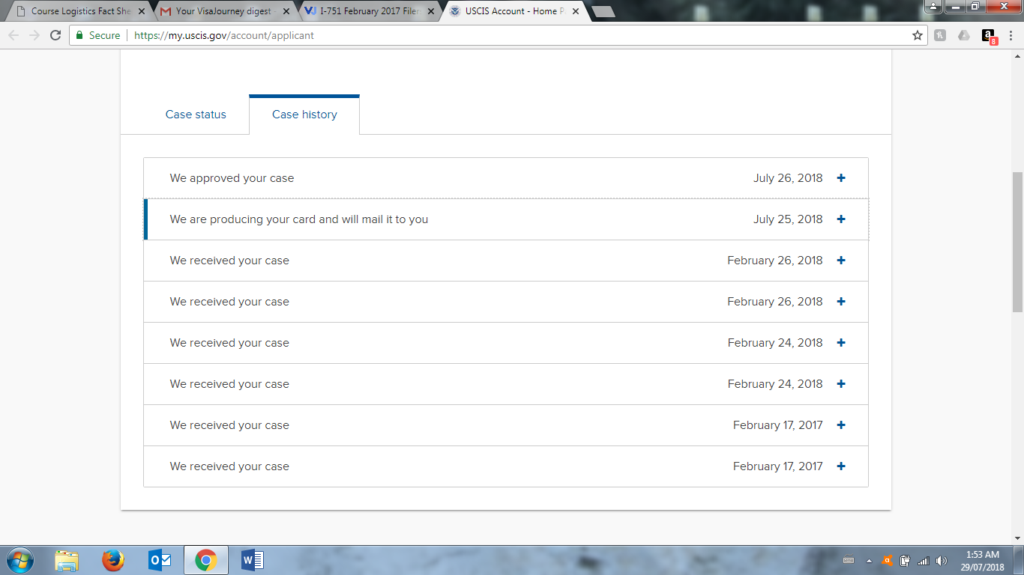
Task: Expand last February 17, 2017 received entry
Action: coord(841,466)
